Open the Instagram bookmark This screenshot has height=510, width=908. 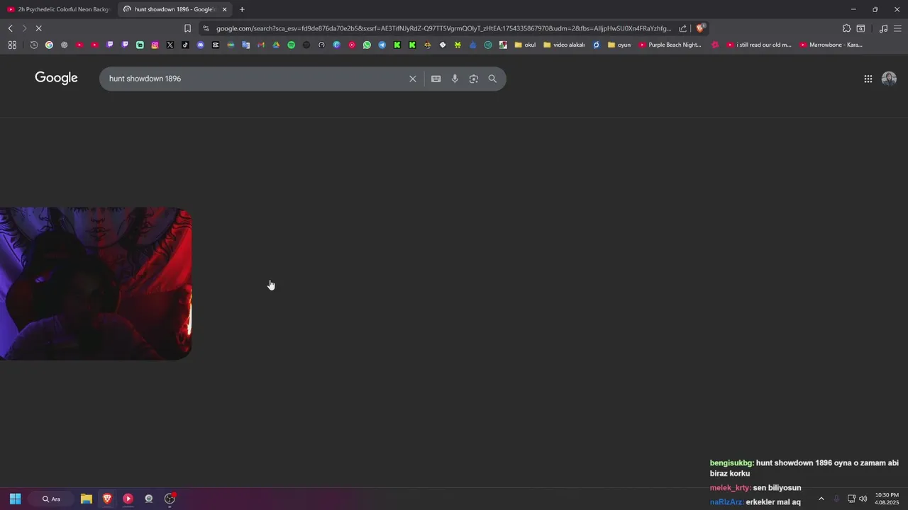point(155,45)
